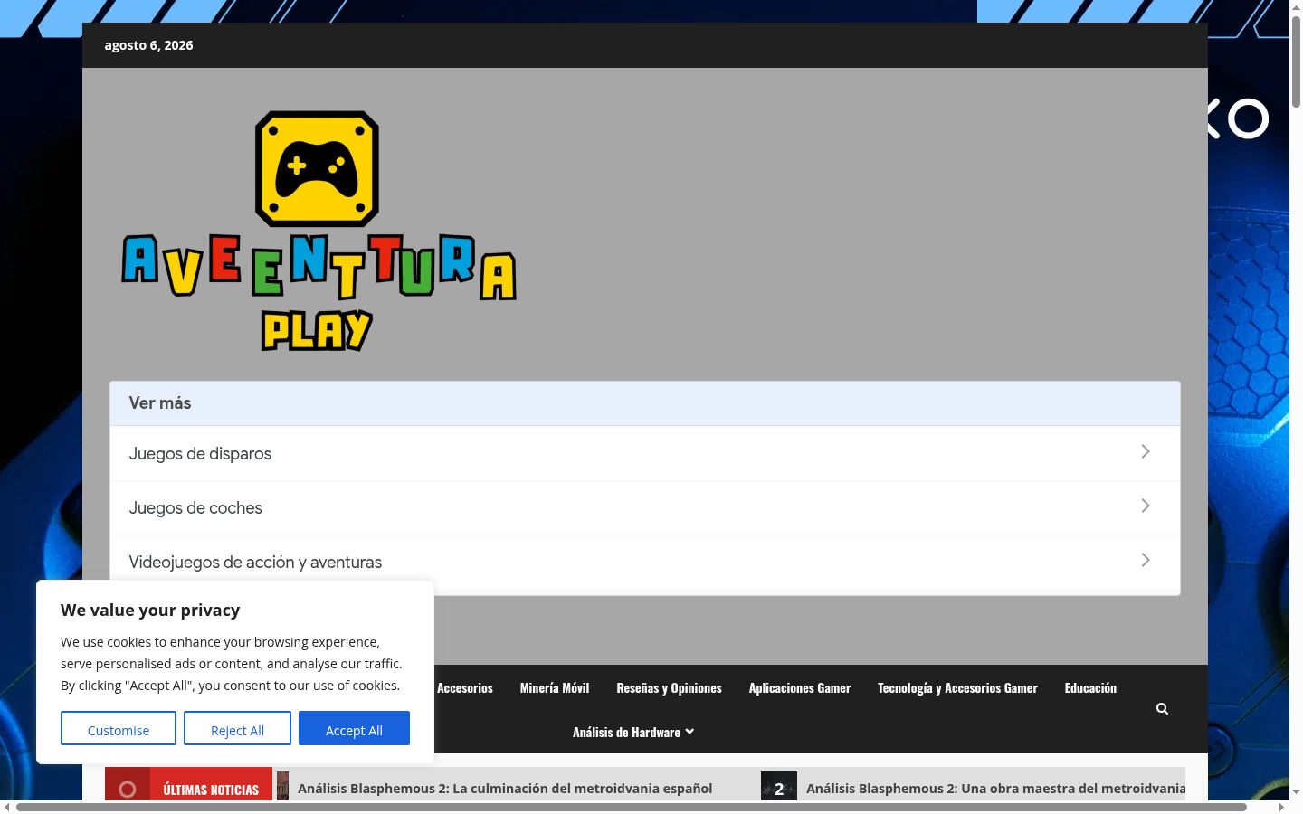Click the horizontal page scrollbar
Image resolution: width=1303 pixels, height=814 pixels.
(x=632, y=807)
